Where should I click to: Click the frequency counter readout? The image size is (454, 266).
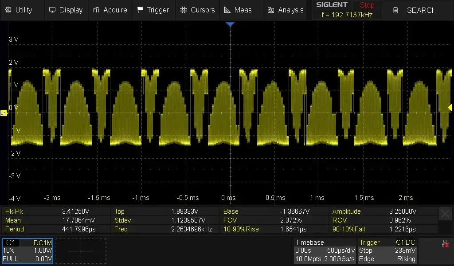tap(347, 15)
